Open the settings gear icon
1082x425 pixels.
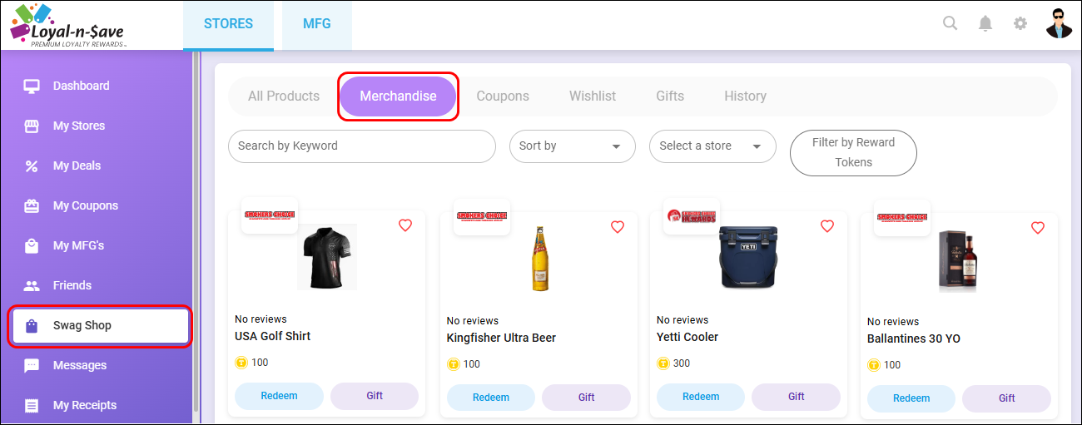tap(1020, 23)
